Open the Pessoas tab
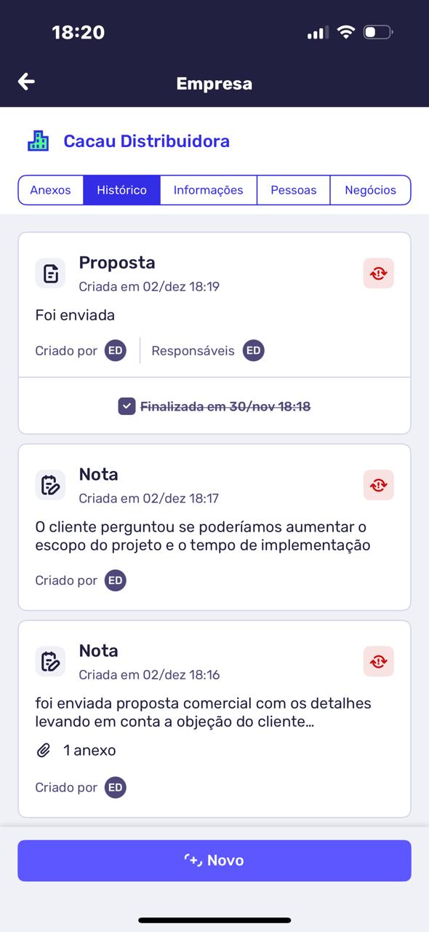 pos(293,189)
